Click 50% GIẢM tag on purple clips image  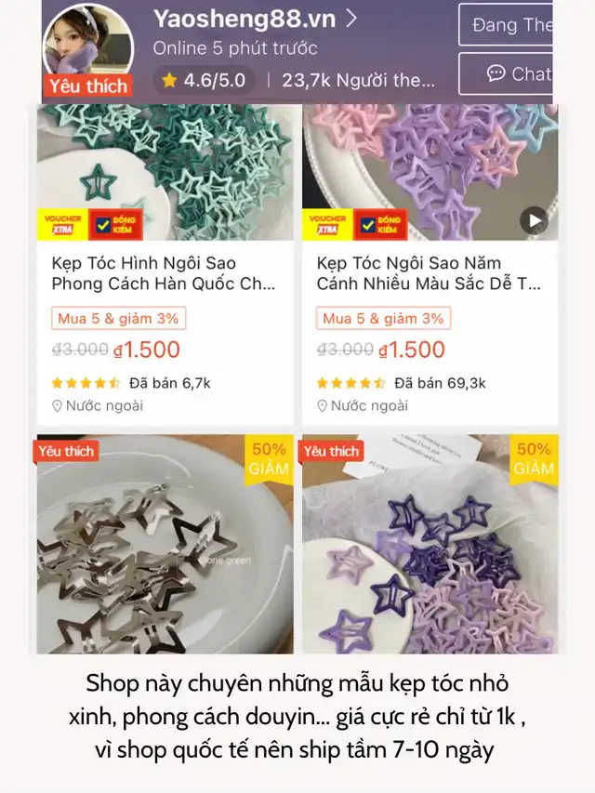[534, 459]
